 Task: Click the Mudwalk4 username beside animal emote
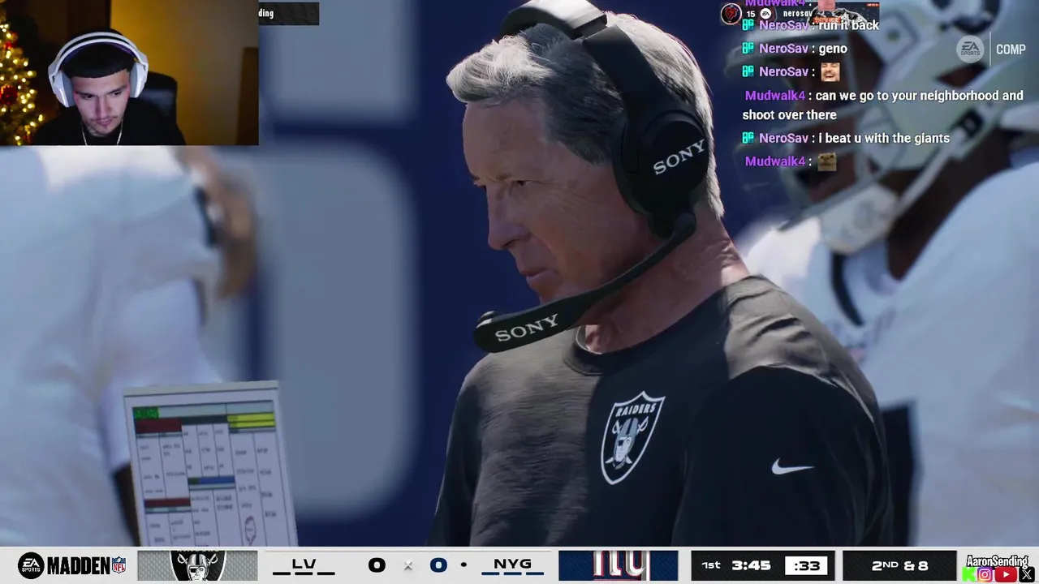[x=774, y=161]
